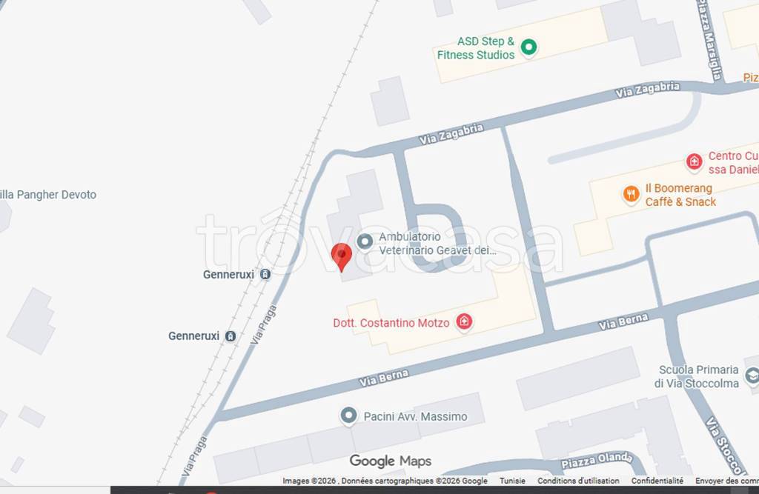Click the Dott. Costantino Motzo medical icon
This screenshot has height=494, width=759.
pos(464,321)
